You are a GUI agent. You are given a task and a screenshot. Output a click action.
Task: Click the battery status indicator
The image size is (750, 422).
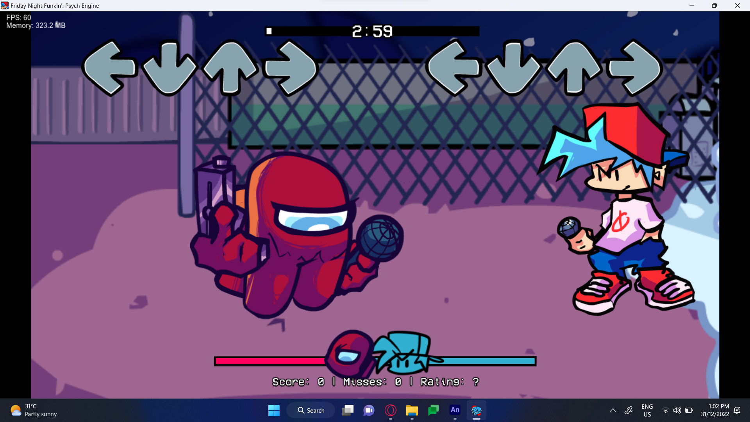click(x=689, y=410)
